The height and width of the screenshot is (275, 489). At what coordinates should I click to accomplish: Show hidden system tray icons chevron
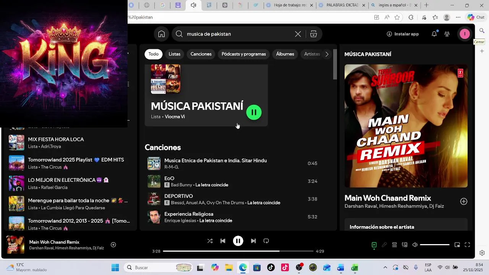(x=385, y=268)
